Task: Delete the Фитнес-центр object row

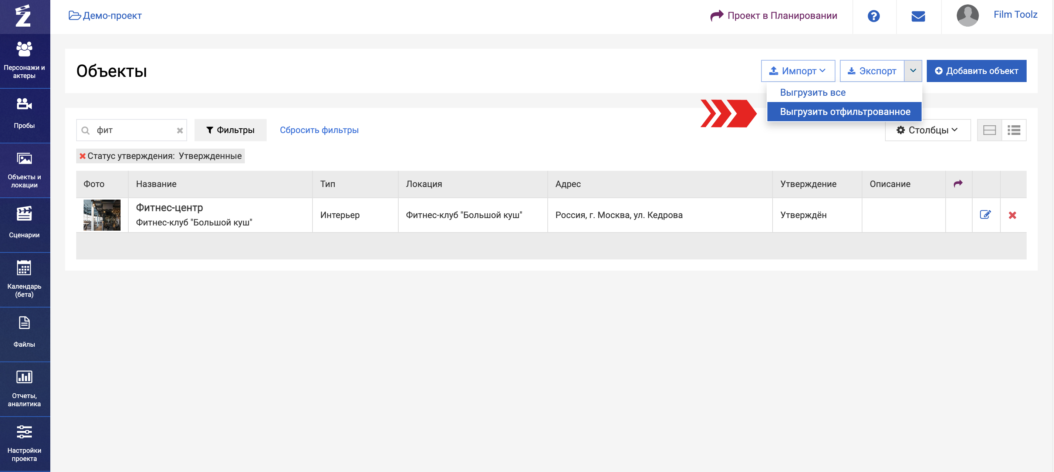Action: [1012, 215]
